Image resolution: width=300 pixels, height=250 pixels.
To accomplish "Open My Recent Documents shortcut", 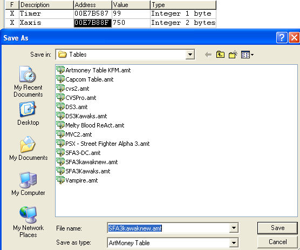I will tap(28, 82).
